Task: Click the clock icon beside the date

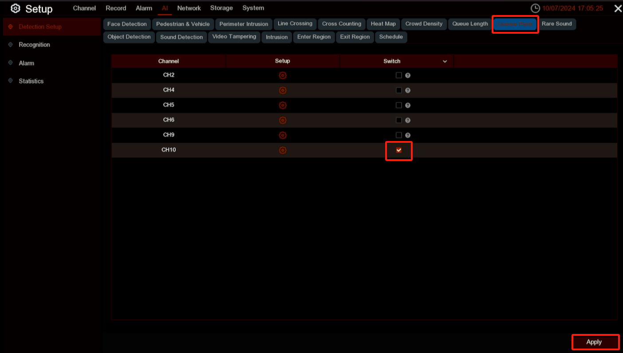Action: pyautogui.click(x=536, y=8)
